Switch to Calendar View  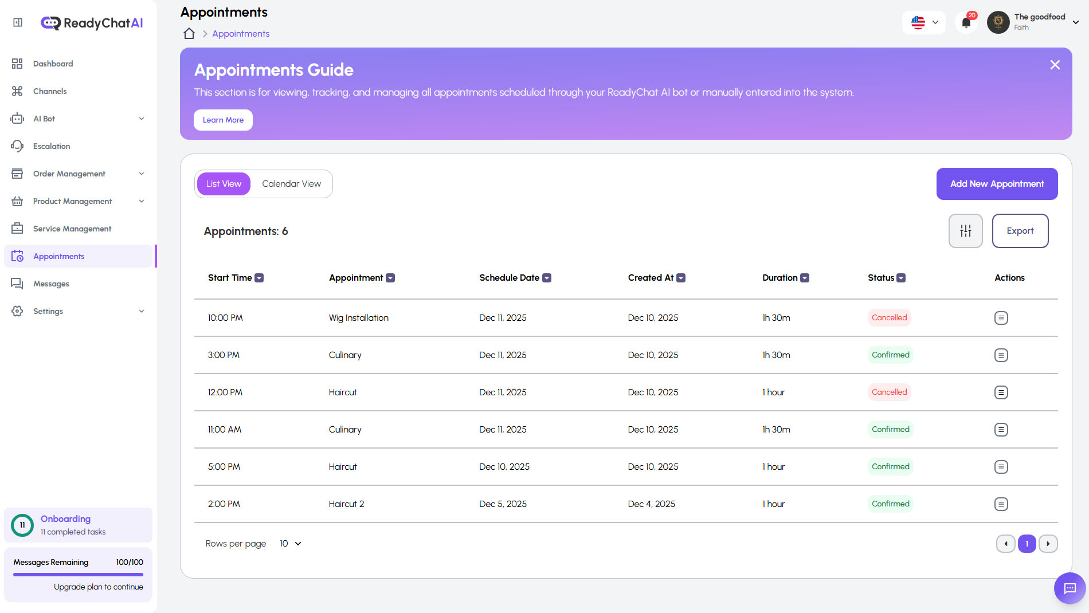291,183
